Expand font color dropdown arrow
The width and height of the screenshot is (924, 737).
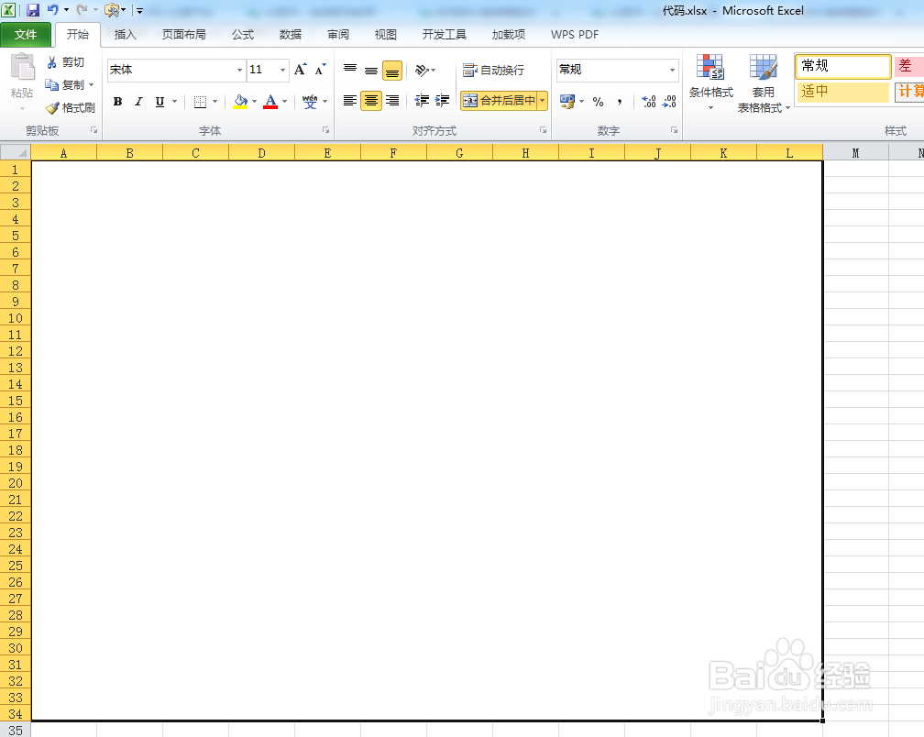coord(284,102)
